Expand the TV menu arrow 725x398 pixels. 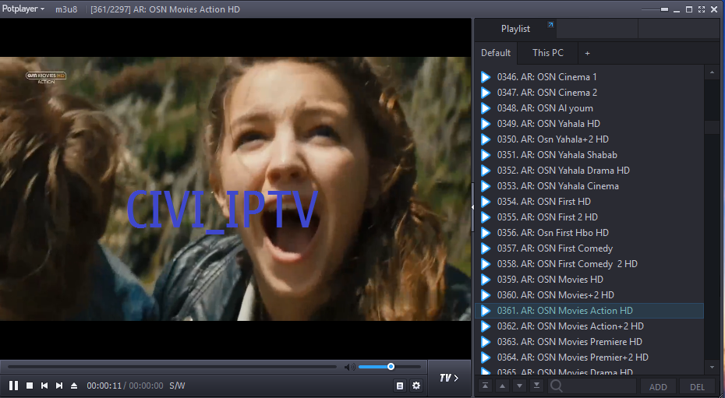(x=448, y=378)
